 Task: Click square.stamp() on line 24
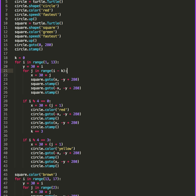tap(45, 84)
